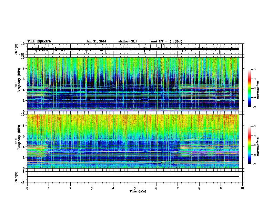The image size is (273, 211).
Task: Click the "2" tick on the time axis
Action: (x=70, y=188)
